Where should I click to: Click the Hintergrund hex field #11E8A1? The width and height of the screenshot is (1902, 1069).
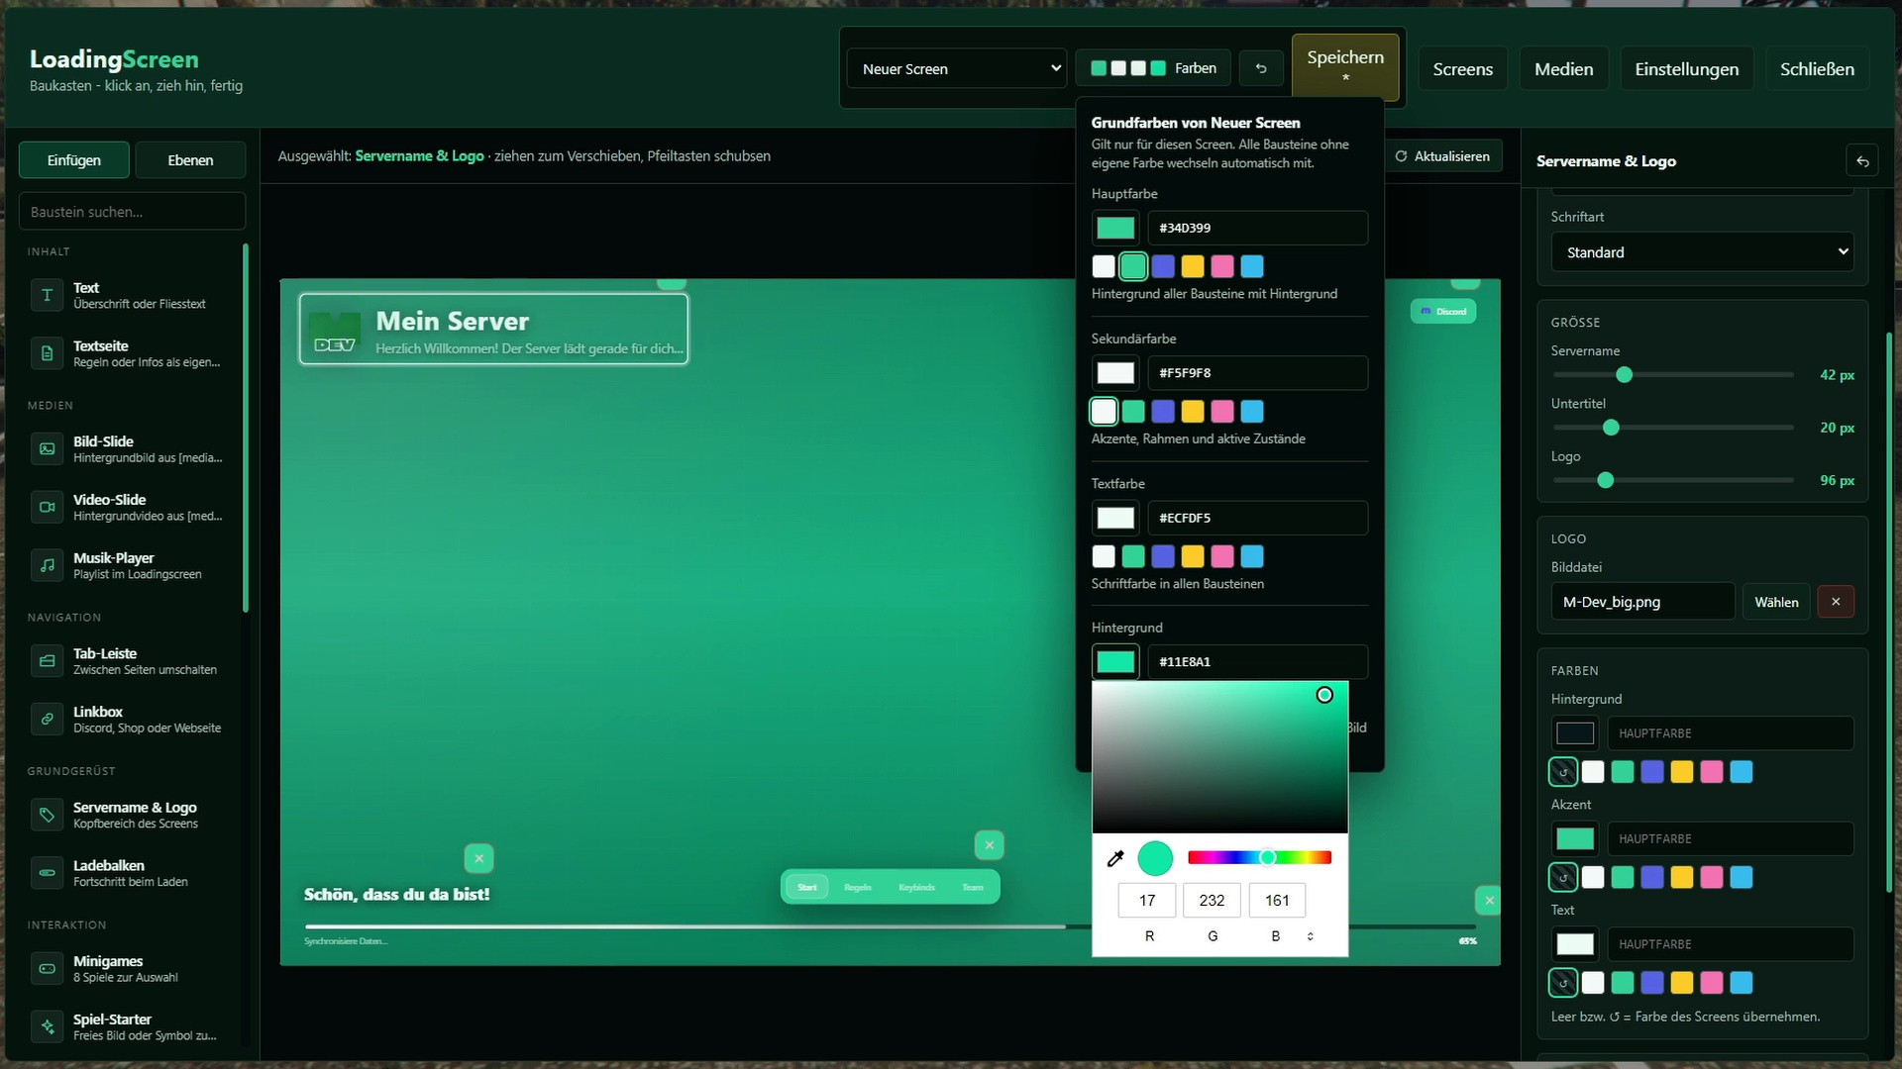[1257, 662]
